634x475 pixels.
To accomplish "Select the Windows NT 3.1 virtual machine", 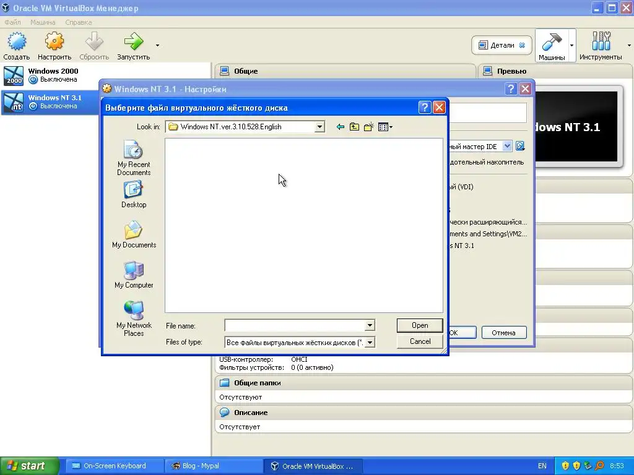I will 50,102.
